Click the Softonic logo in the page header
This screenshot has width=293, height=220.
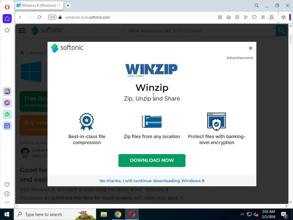[47, 30]
